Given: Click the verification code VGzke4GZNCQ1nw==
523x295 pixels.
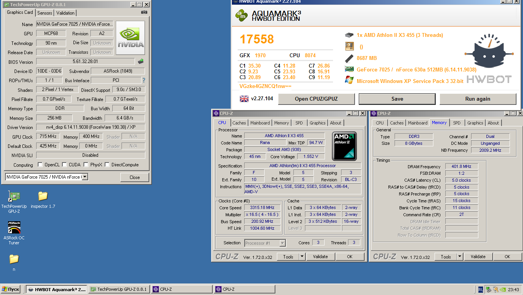Looking at the screenshot, I should 265,86.
